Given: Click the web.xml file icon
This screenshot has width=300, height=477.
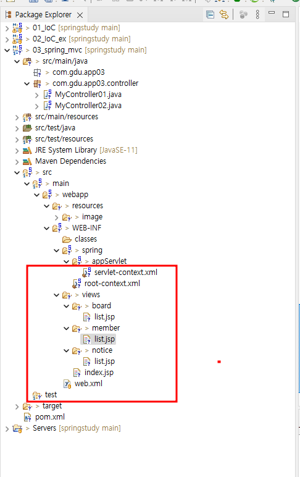Looking at the screenshot, I should click(67, 384).
